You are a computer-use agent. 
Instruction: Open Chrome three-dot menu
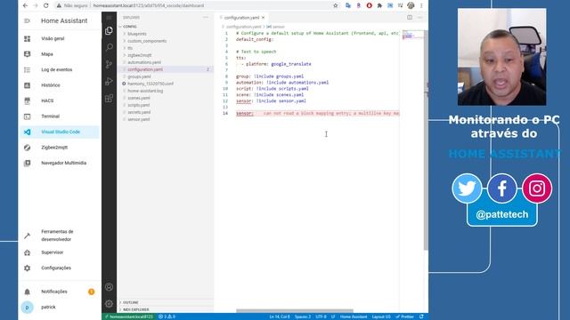pos(421,5)
